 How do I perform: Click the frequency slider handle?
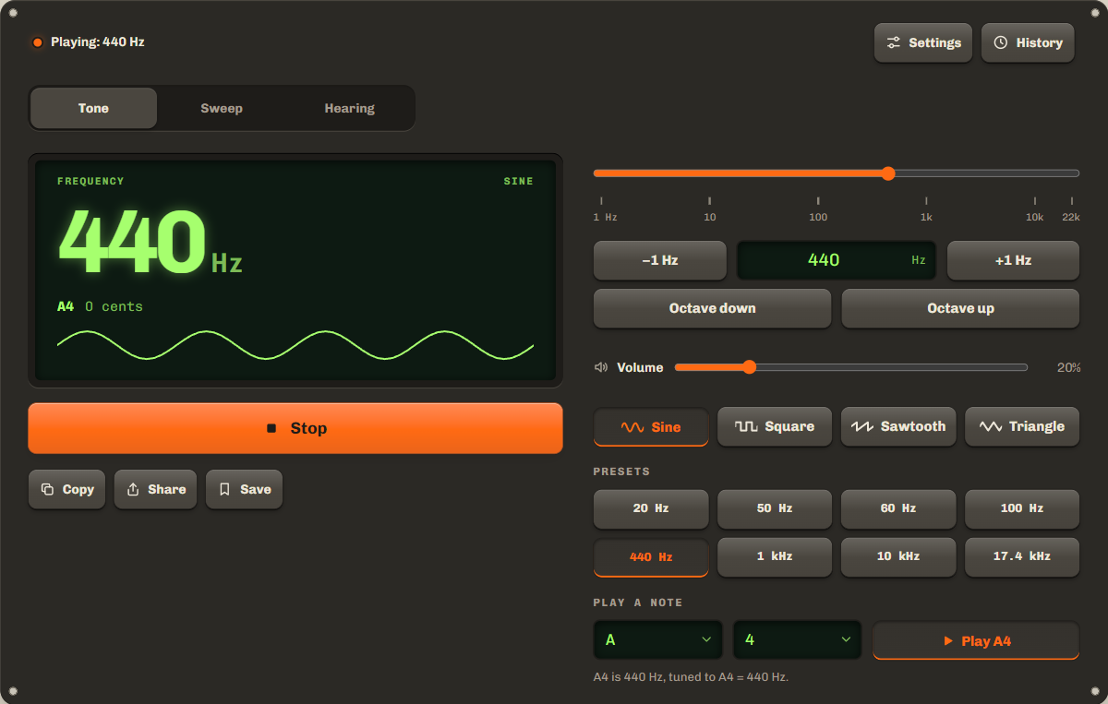(x=888, y=173)
